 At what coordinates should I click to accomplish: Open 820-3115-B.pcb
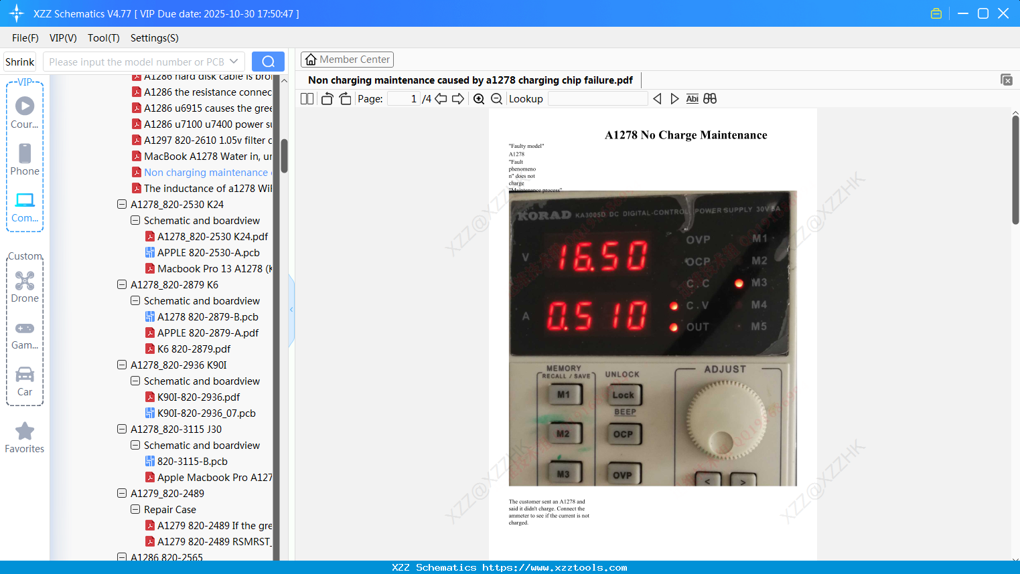(192, 461)
